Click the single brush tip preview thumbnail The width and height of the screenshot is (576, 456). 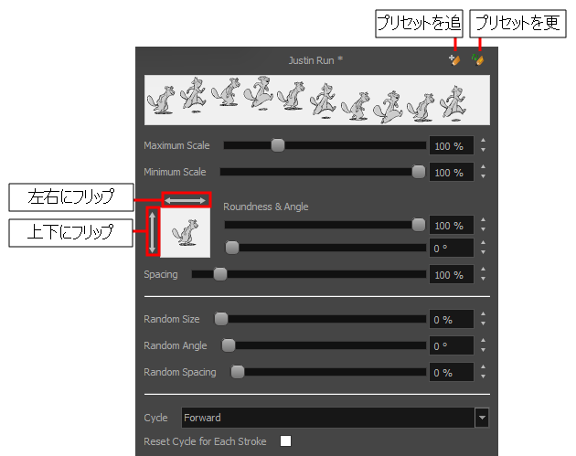click(186, 233)
